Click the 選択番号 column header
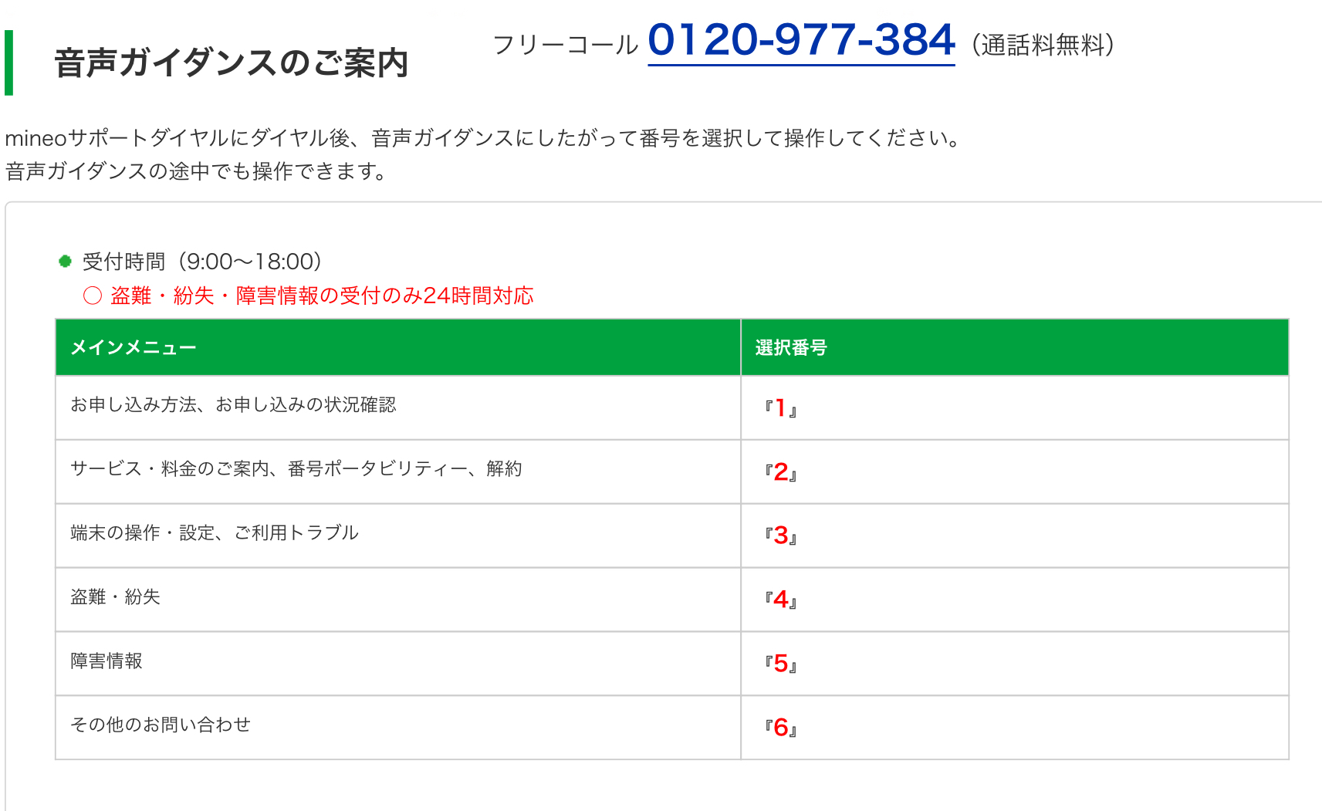 point(791,348)
